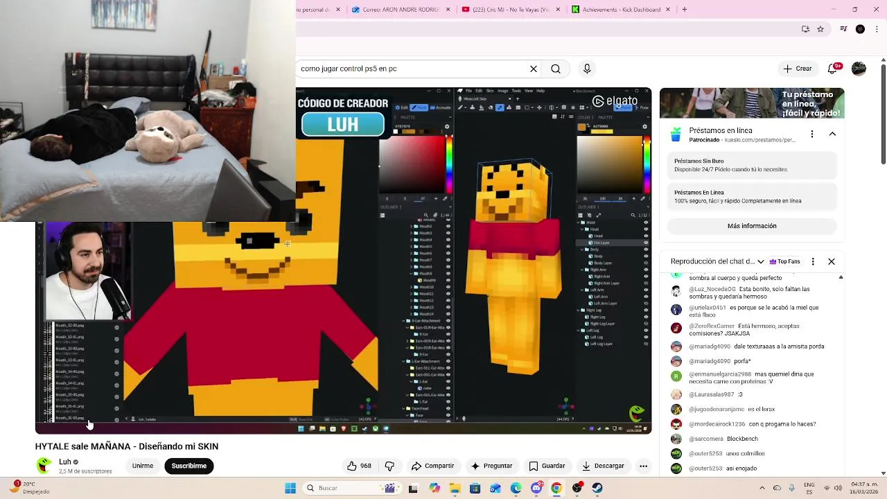Click Más información on the ad
Screen dimensions: 887x499
click(x=752, y=226)
